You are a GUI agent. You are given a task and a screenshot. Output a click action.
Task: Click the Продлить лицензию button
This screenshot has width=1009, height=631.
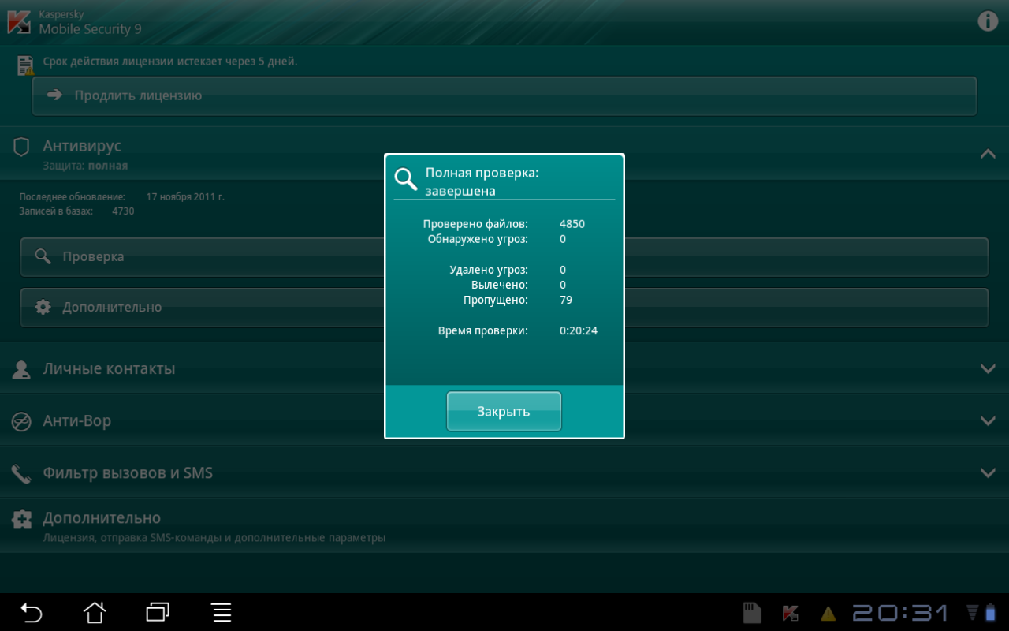(x=504, y=96)
